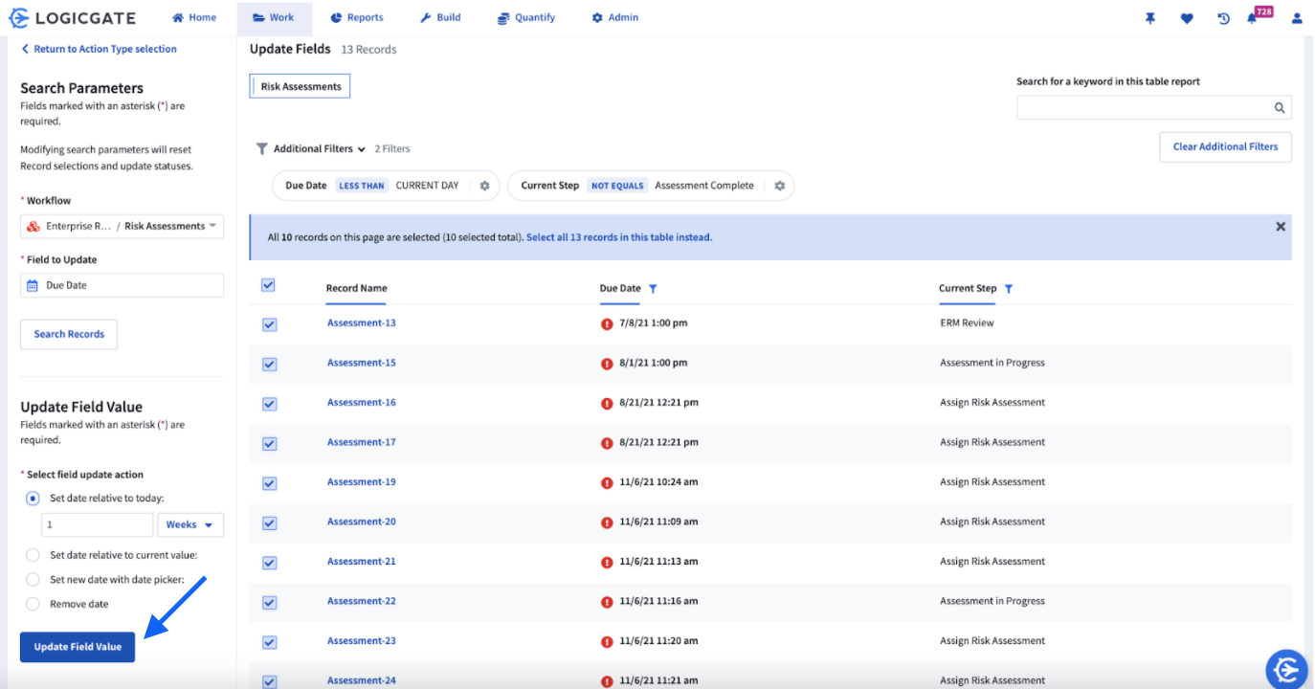Click overdue alert icon for Assessment-22
1315x689 pixels.
(x=607, y=602)
